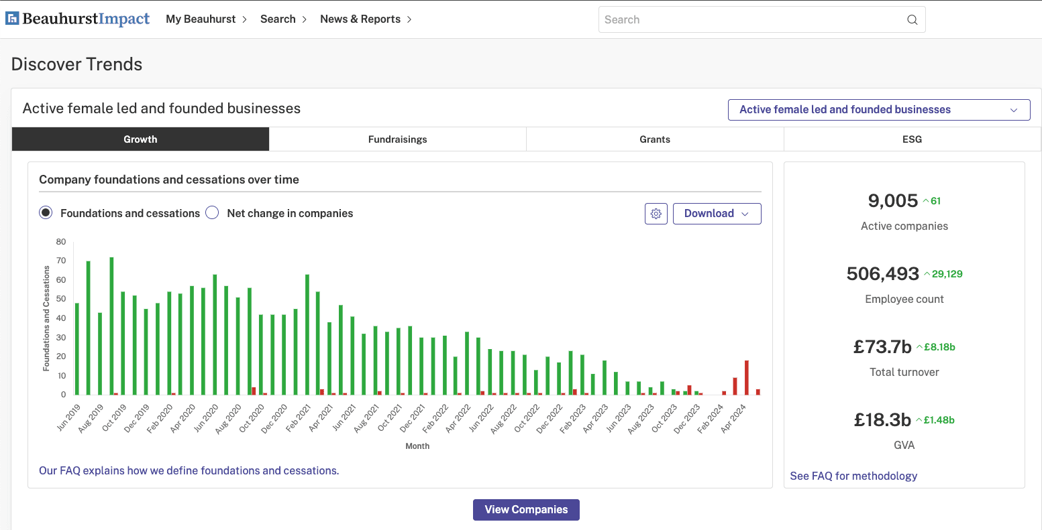
Task: Open the My Beauhurst menu
Action: 207,19
